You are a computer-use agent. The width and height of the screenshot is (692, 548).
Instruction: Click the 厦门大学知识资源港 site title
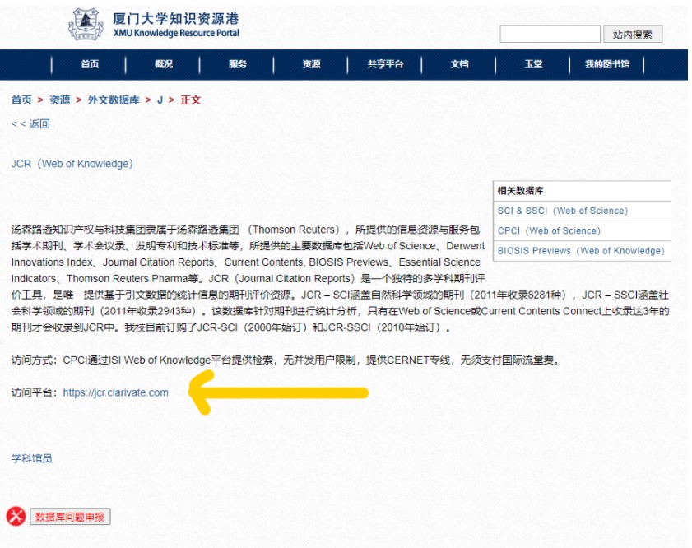pyautogui.click(x=175, y=19)
